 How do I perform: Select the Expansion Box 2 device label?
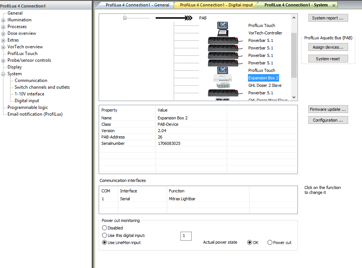263,78
